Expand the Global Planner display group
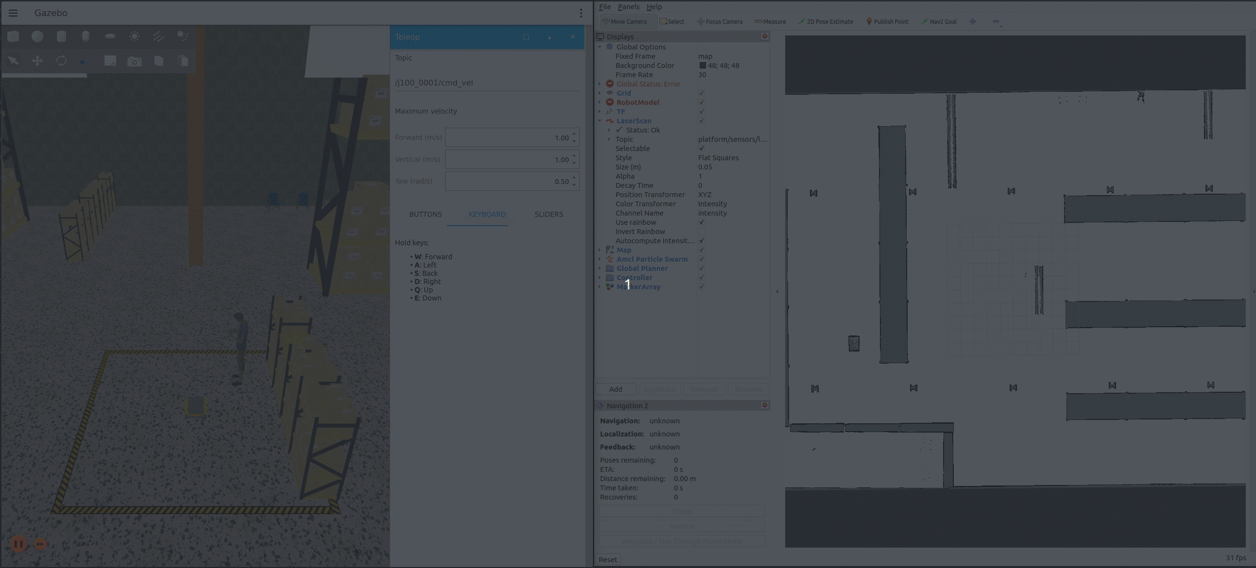This screenshot has height=568, width=1256. (600, 268)
